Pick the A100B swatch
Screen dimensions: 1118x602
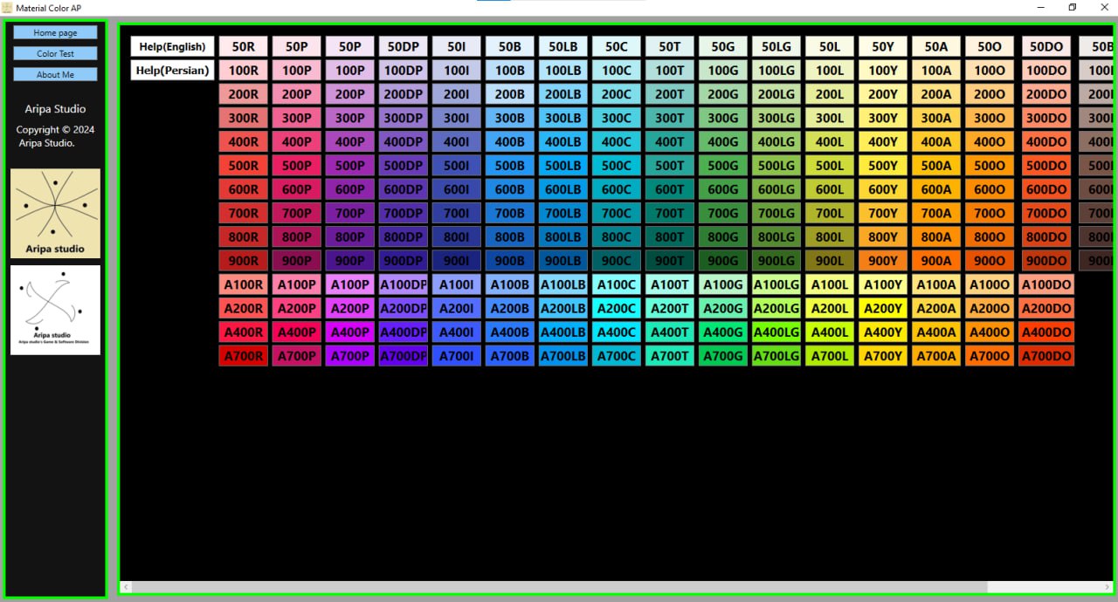click(510, 284)
